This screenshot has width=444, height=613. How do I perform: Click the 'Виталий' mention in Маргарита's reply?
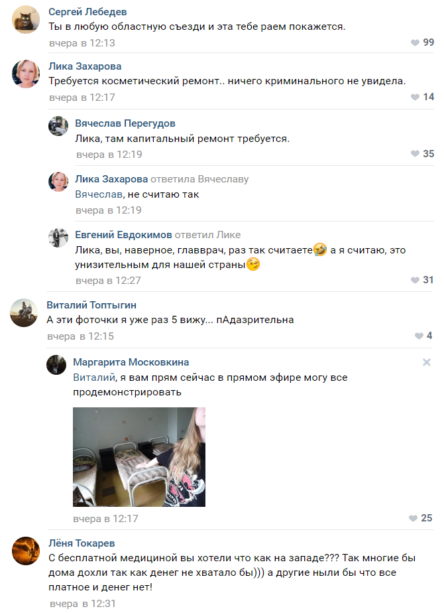pos(94,377)
